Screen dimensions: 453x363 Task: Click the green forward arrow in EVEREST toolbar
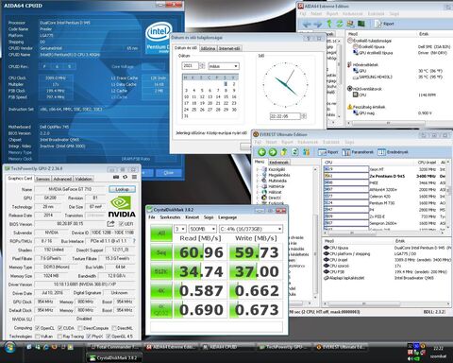tap(273, 152)
